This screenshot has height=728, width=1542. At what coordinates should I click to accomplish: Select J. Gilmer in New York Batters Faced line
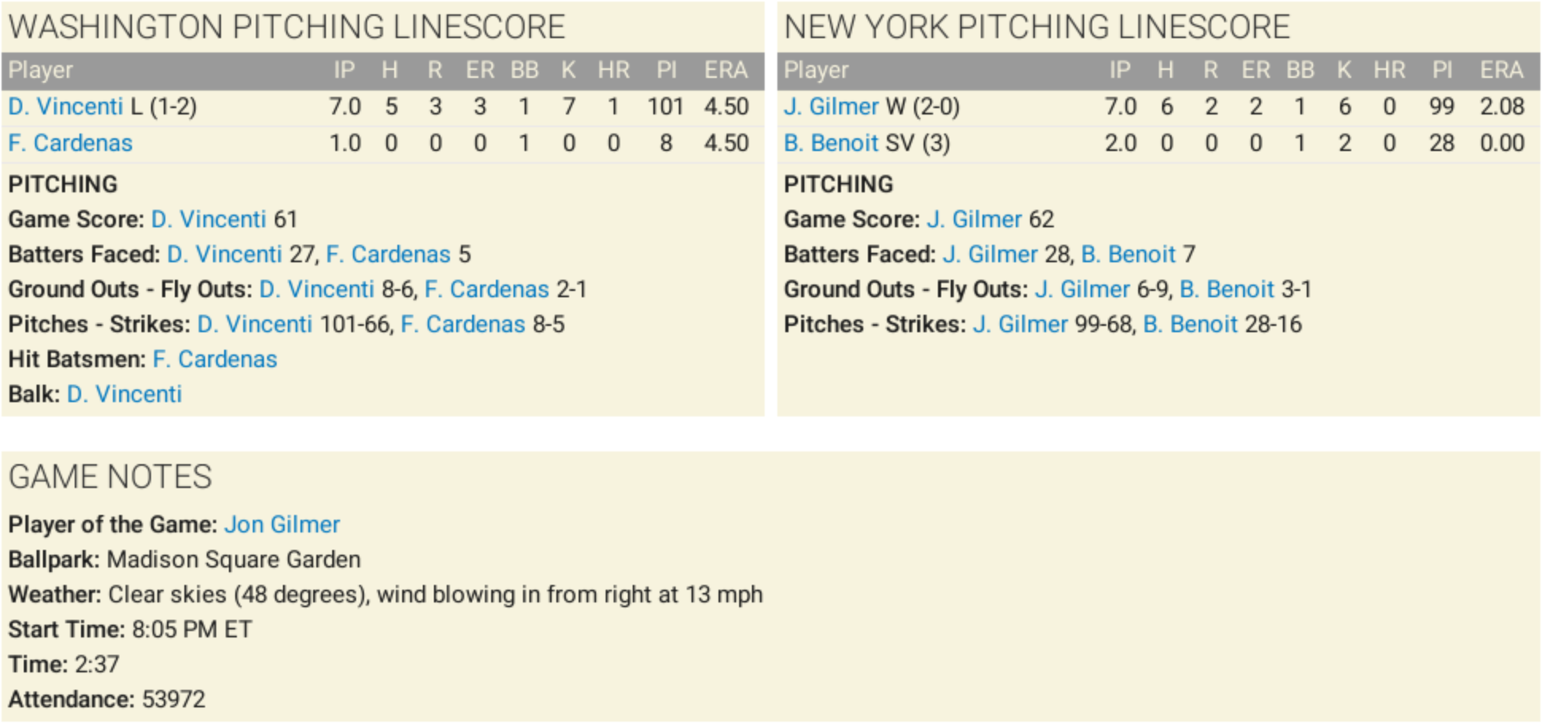pos(990,254)
